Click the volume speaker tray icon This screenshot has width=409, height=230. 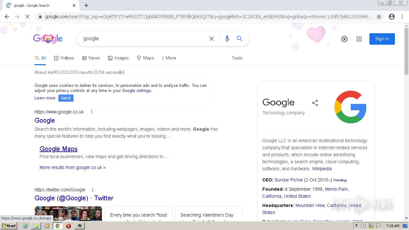[x=363, y=226]
